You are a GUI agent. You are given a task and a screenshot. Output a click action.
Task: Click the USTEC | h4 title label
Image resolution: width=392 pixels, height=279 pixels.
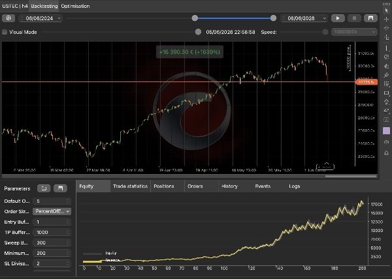15,6
